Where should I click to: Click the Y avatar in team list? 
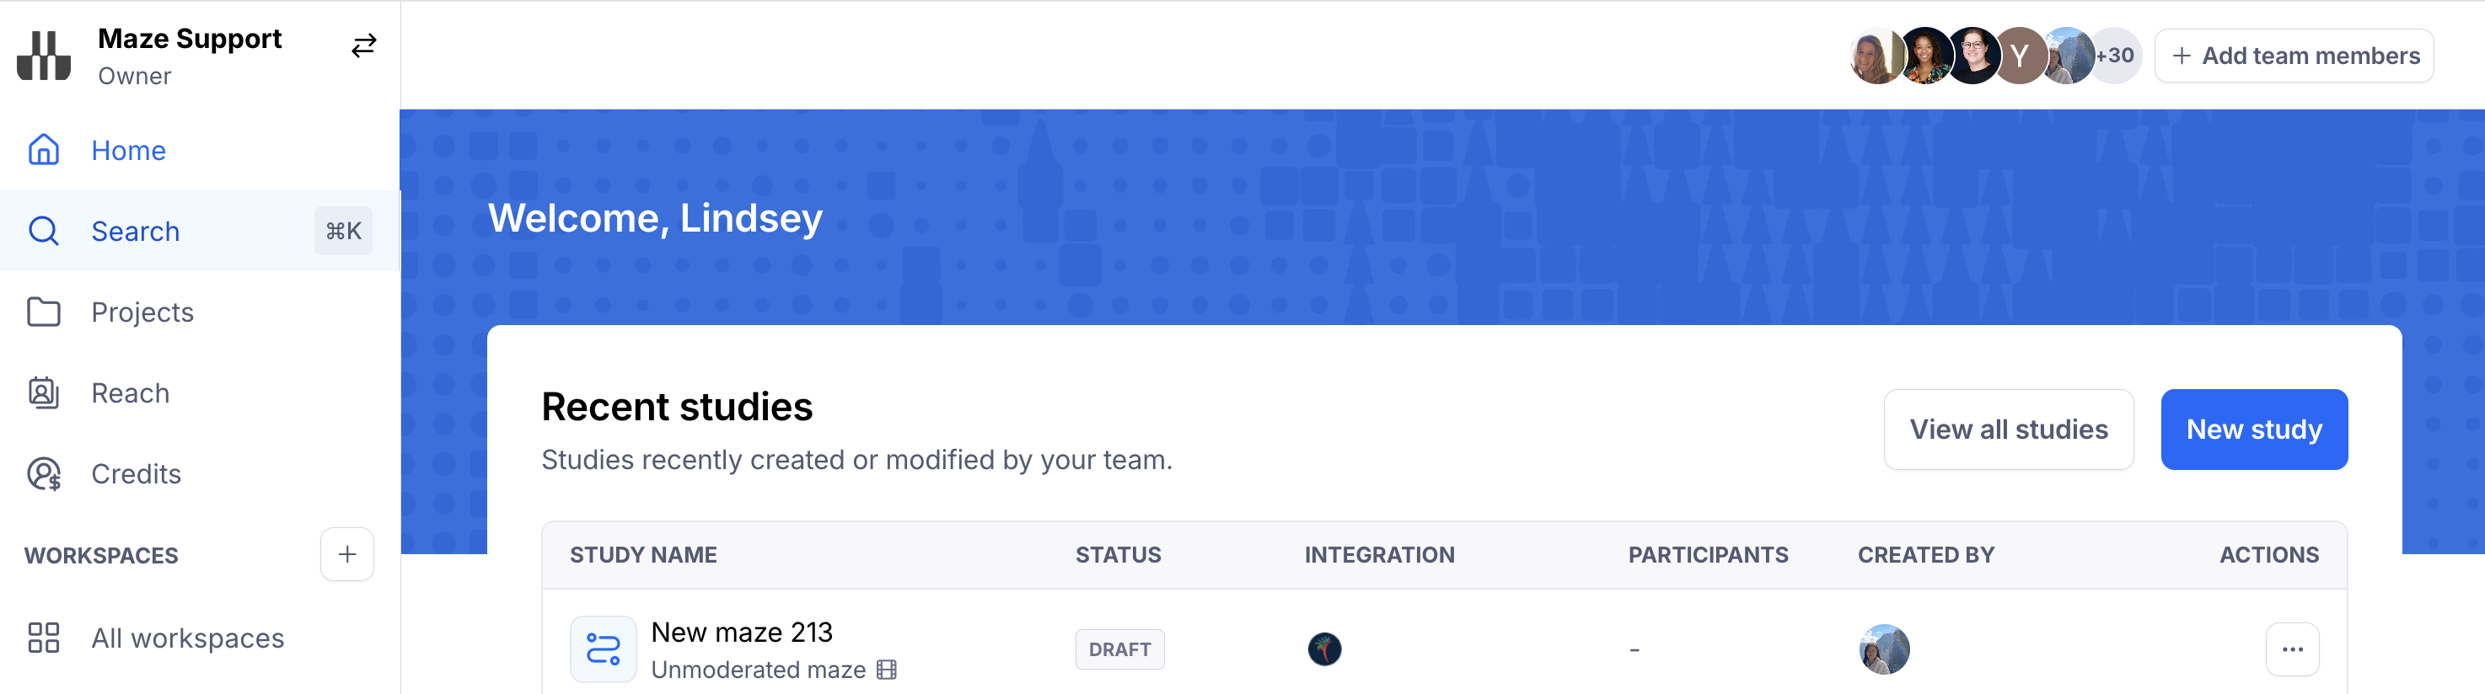point(2019,56)
